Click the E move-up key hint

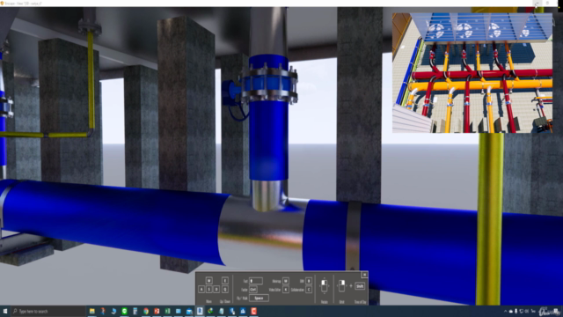point(225,281)
